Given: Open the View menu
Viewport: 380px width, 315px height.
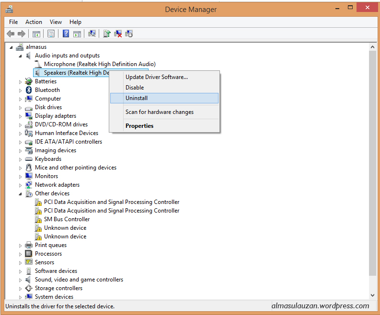Looking at the screenshot, I should (56, 22).
